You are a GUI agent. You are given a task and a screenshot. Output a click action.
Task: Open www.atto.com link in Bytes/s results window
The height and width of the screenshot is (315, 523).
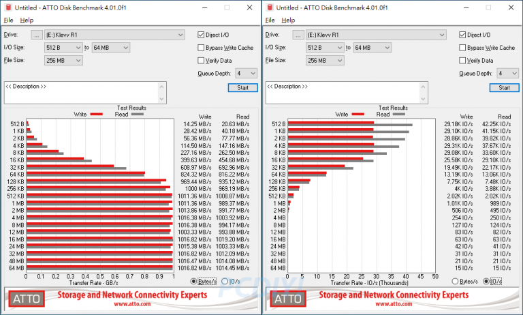tap(132, 304)
